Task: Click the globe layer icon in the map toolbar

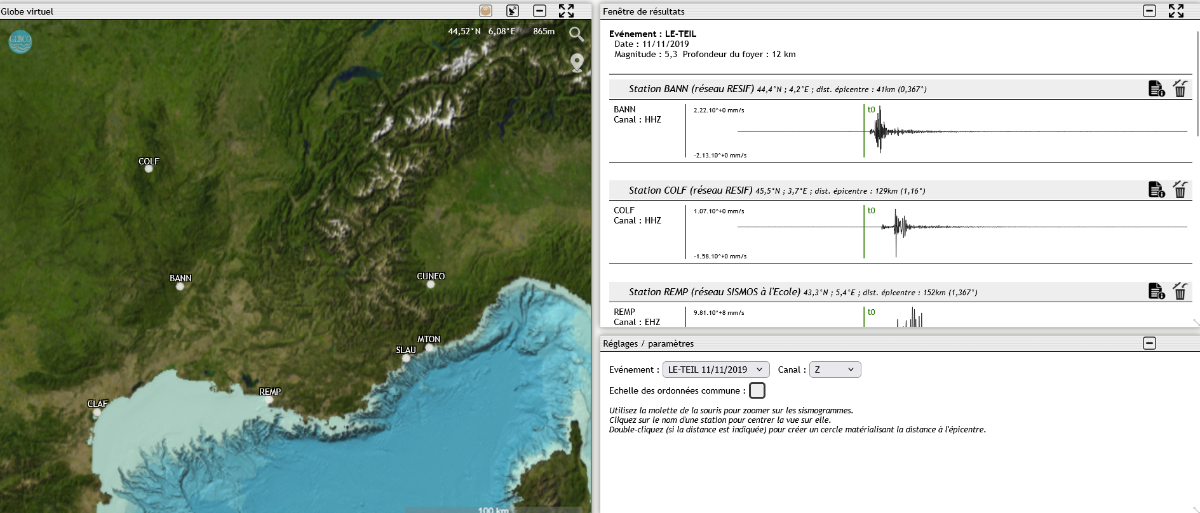Action: coord(485,11)
